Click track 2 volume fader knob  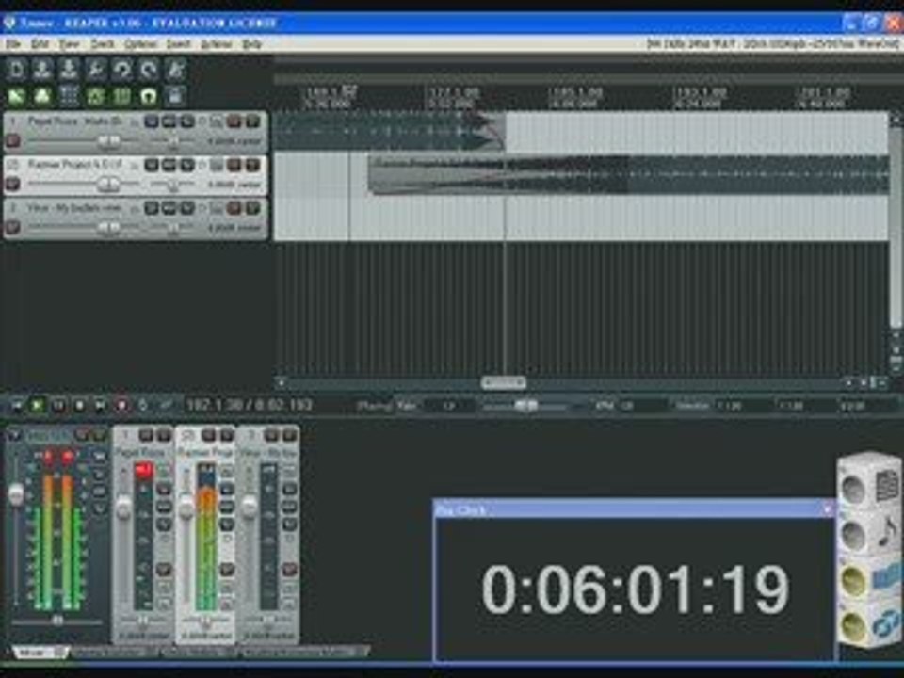[108, 184]
